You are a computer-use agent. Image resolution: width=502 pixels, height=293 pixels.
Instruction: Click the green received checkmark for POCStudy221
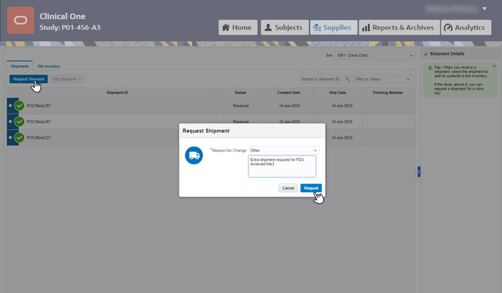pos(19,137)
